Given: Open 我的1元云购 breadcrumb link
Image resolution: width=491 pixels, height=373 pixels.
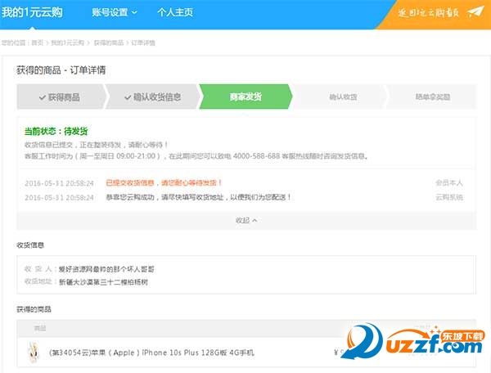Looking at the screenshot, I should click(x=68, y=43).
